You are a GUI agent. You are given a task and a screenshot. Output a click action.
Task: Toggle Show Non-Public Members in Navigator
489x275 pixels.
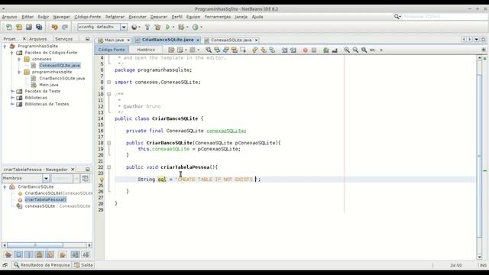40,254
